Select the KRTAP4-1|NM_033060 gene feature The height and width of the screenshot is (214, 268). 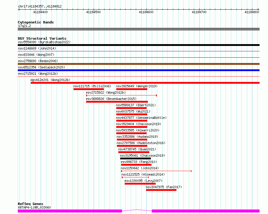click(x=139, y=211)
